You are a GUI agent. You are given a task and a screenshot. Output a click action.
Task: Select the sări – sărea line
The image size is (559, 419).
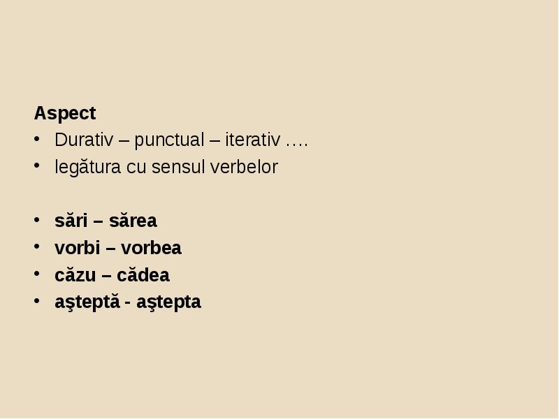click(x=106, y=221)
